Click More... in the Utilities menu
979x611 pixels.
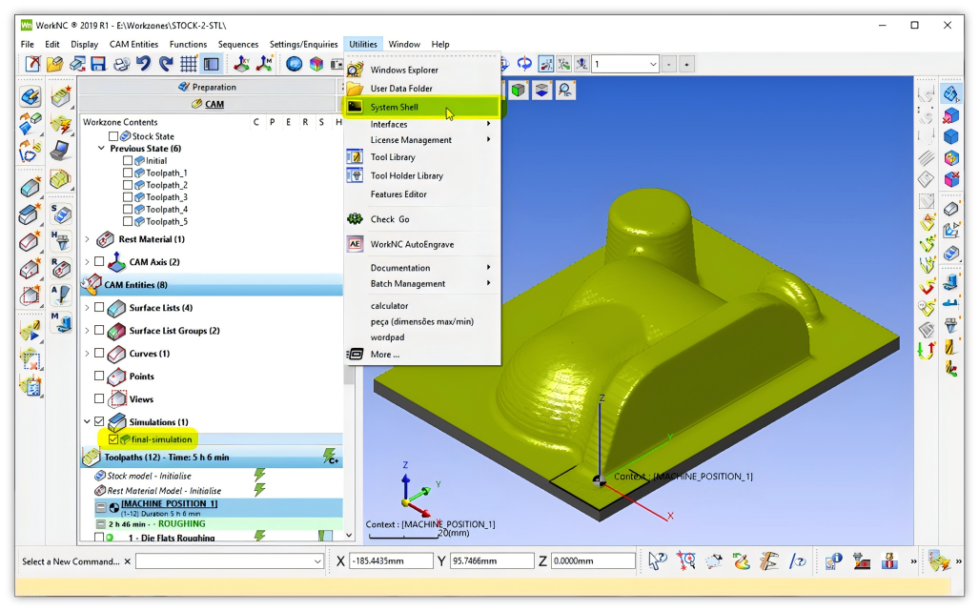384,354
